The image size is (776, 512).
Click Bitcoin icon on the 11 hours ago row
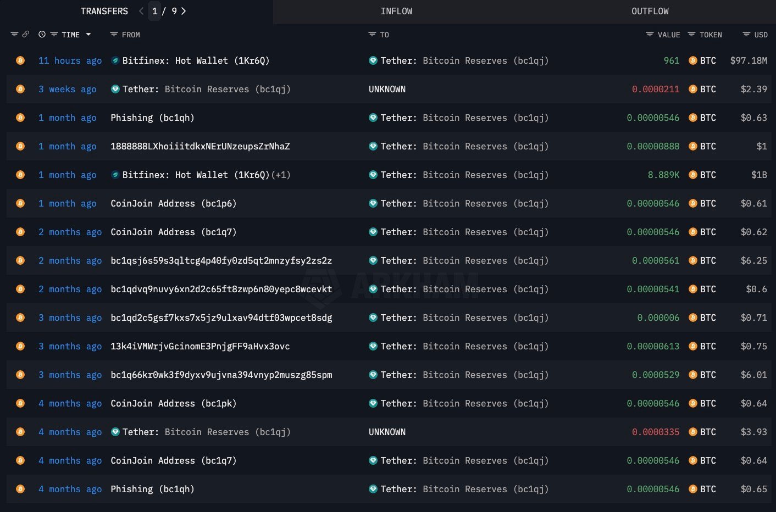point(20,60)
